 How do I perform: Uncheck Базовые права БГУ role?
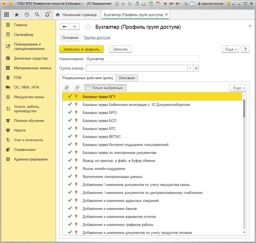click(x=70, y=96)
